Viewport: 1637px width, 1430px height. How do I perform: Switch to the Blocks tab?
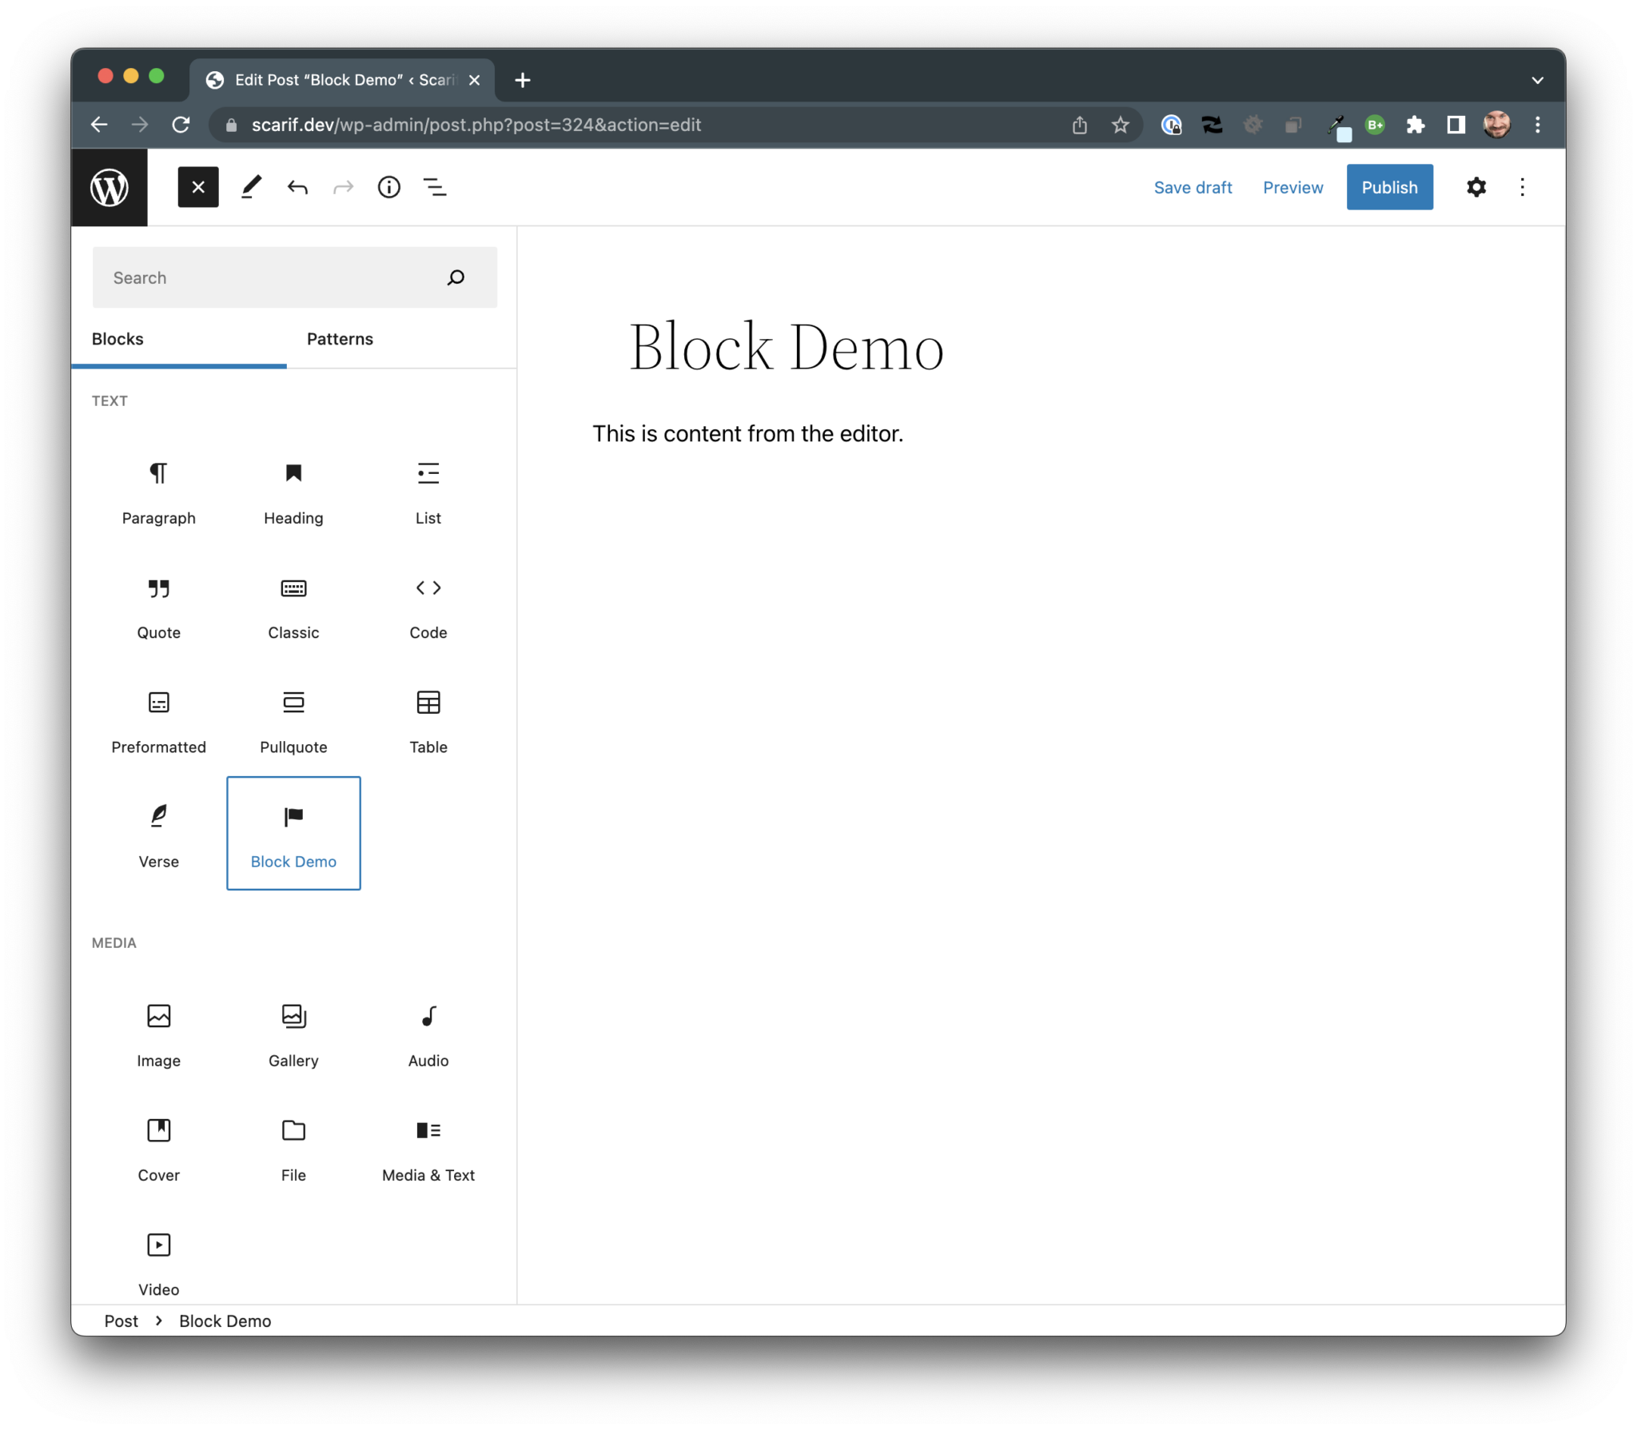[x=117, y=339]
